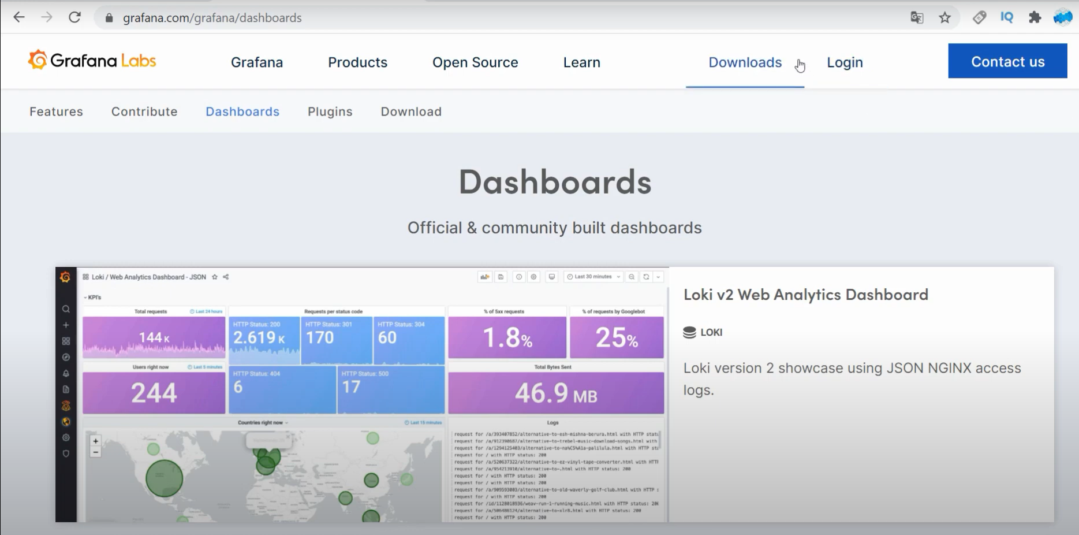
Task: Open the Open Source menu
Action: point(475,62)
